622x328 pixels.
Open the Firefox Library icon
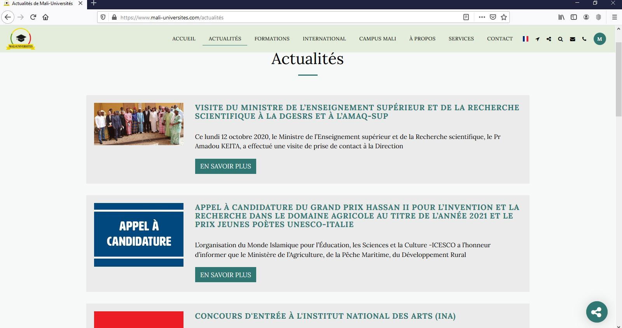561,17
